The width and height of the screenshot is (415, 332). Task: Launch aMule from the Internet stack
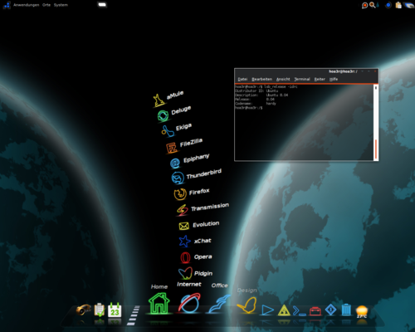(159, 100)
